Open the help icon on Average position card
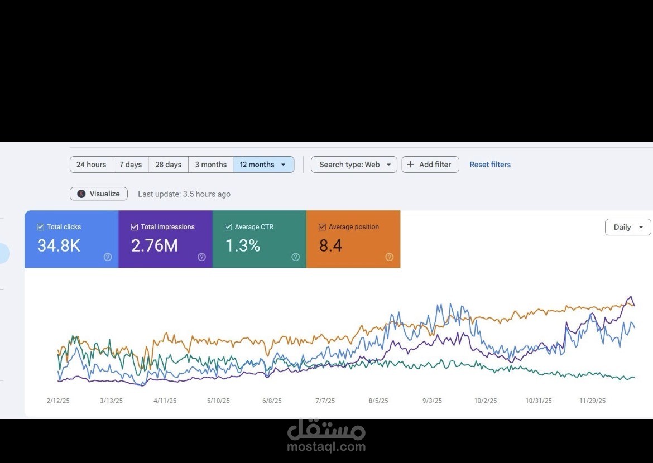653x463 pixels. [x=390, y=257]
